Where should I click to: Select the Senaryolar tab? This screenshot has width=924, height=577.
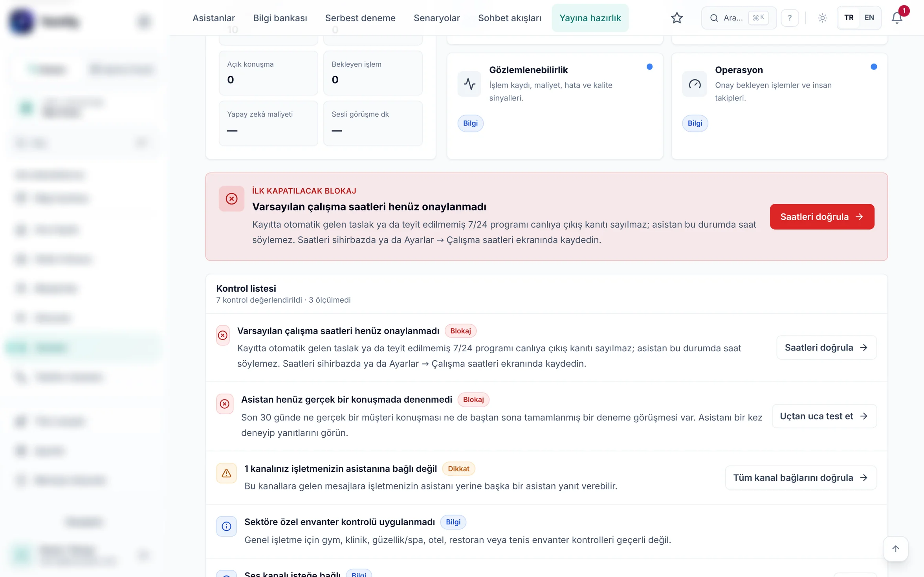pyautogui.click(x=437, y=18)
